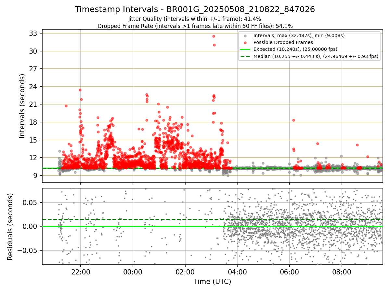Click the plot title BR001G_20250508_210822_847026
Viewport: 390px width, 293px height.
195,9
